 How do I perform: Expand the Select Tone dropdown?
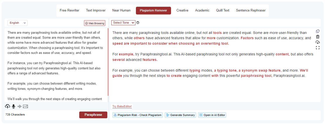[x=123, y=23]
